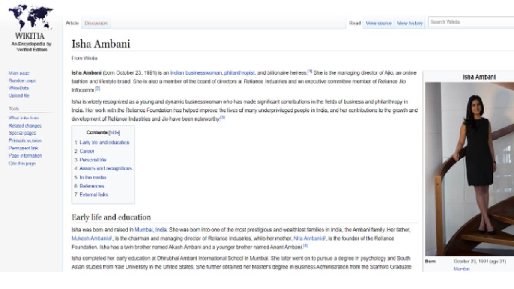The width and height of the screenshot is (514, 289).
Task: Copy Permanent link from sidebar
Action: (x=23, y=148)
